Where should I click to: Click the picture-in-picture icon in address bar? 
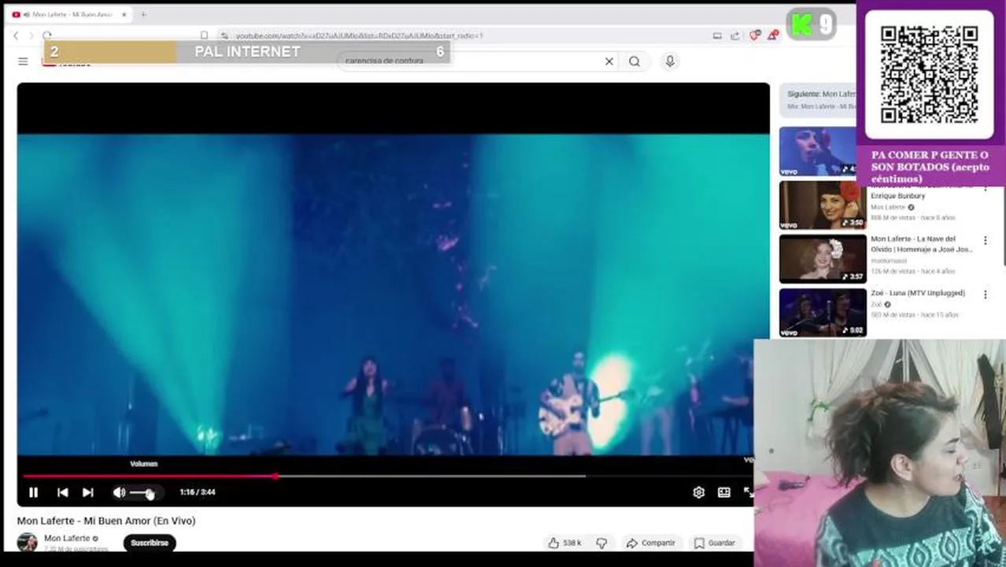coord(717,35)
